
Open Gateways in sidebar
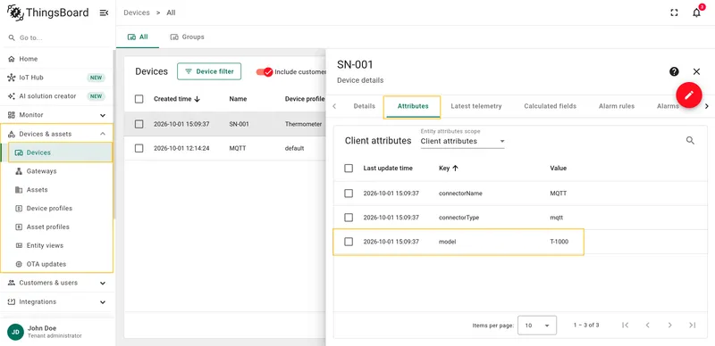[56, 171]
